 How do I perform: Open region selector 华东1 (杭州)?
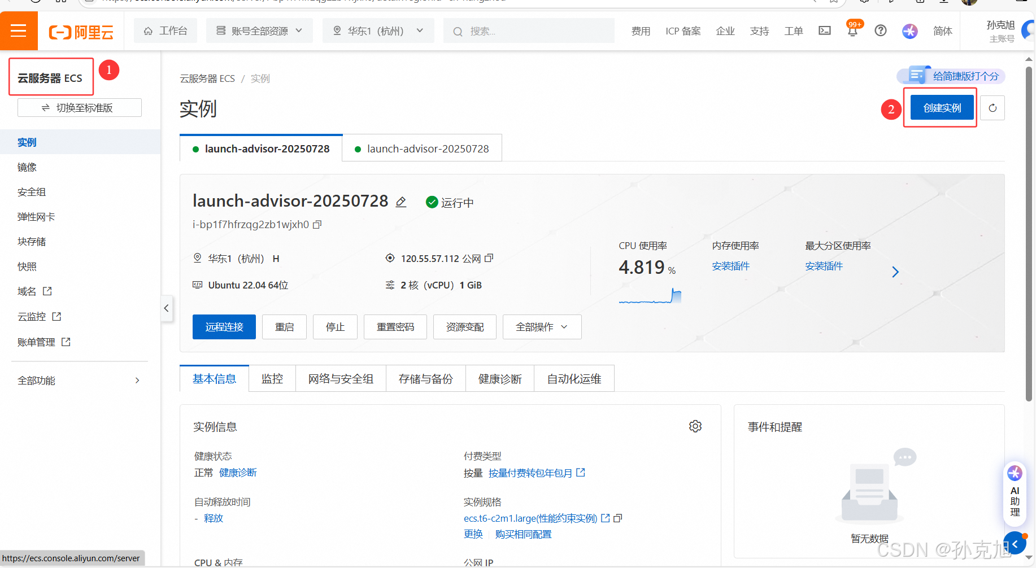point(378,30)
